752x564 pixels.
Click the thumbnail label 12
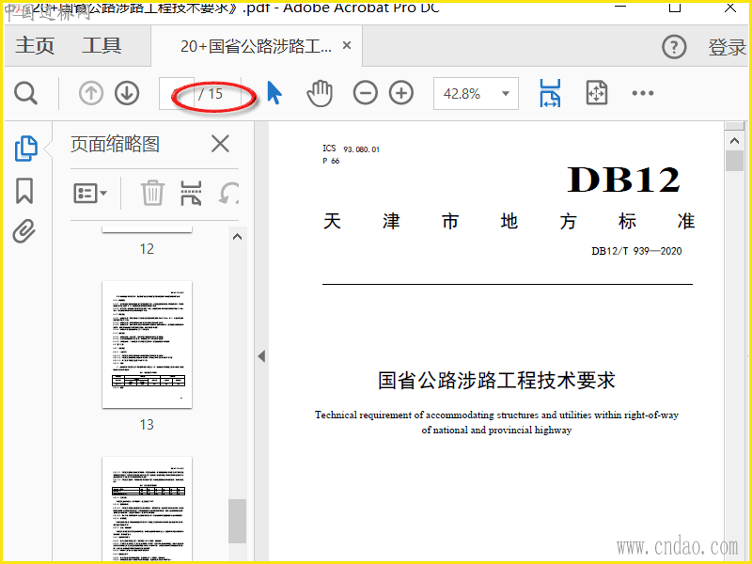click(x=147, y=249)
